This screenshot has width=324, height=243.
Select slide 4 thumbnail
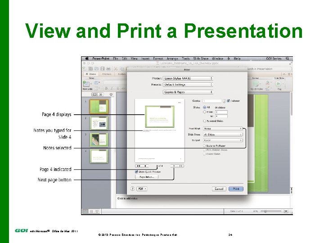pos(99,157)
